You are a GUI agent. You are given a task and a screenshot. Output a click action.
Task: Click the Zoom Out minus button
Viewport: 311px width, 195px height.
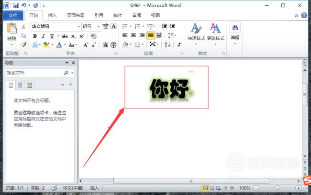[x=256, y=188]
